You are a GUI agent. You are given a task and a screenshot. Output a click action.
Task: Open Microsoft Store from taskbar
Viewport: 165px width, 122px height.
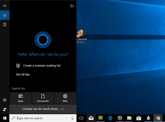coord(139,118)
